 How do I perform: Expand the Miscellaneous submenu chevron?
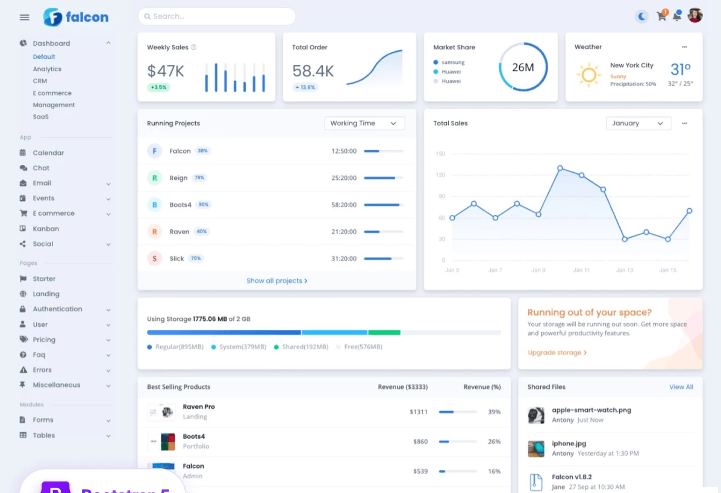[108, 385]
